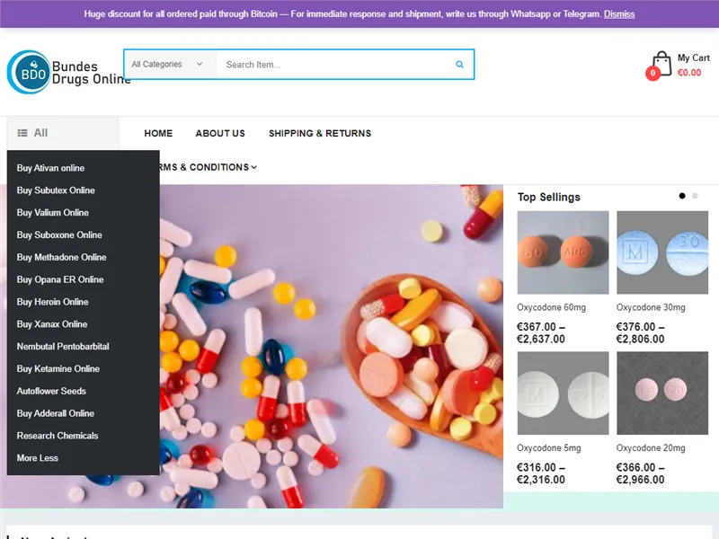Open the All Categories dropdown
719x539 pixels.
click(166, 65)
